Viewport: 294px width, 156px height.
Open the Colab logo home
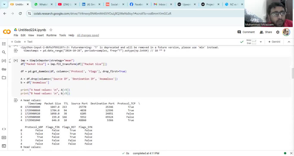pos(7,32)
